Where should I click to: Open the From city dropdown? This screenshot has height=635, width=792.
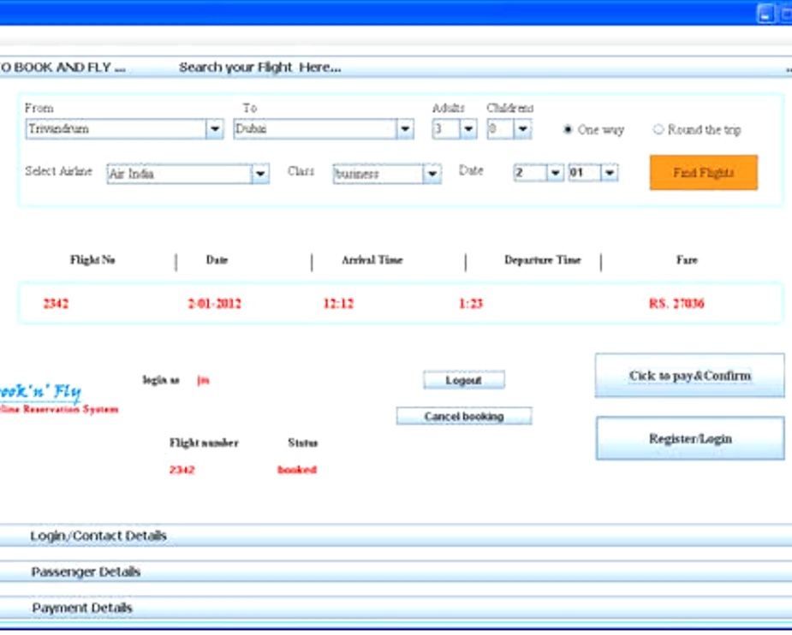tap(214, 129)
